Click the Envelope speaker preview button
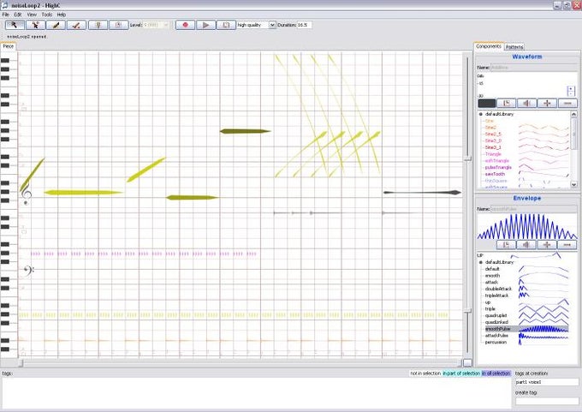This screenshot has width=582, height=412. point(526,245)
